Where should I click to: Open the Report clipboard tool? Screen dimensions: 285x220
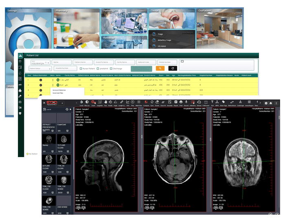(x=176, y=103)
